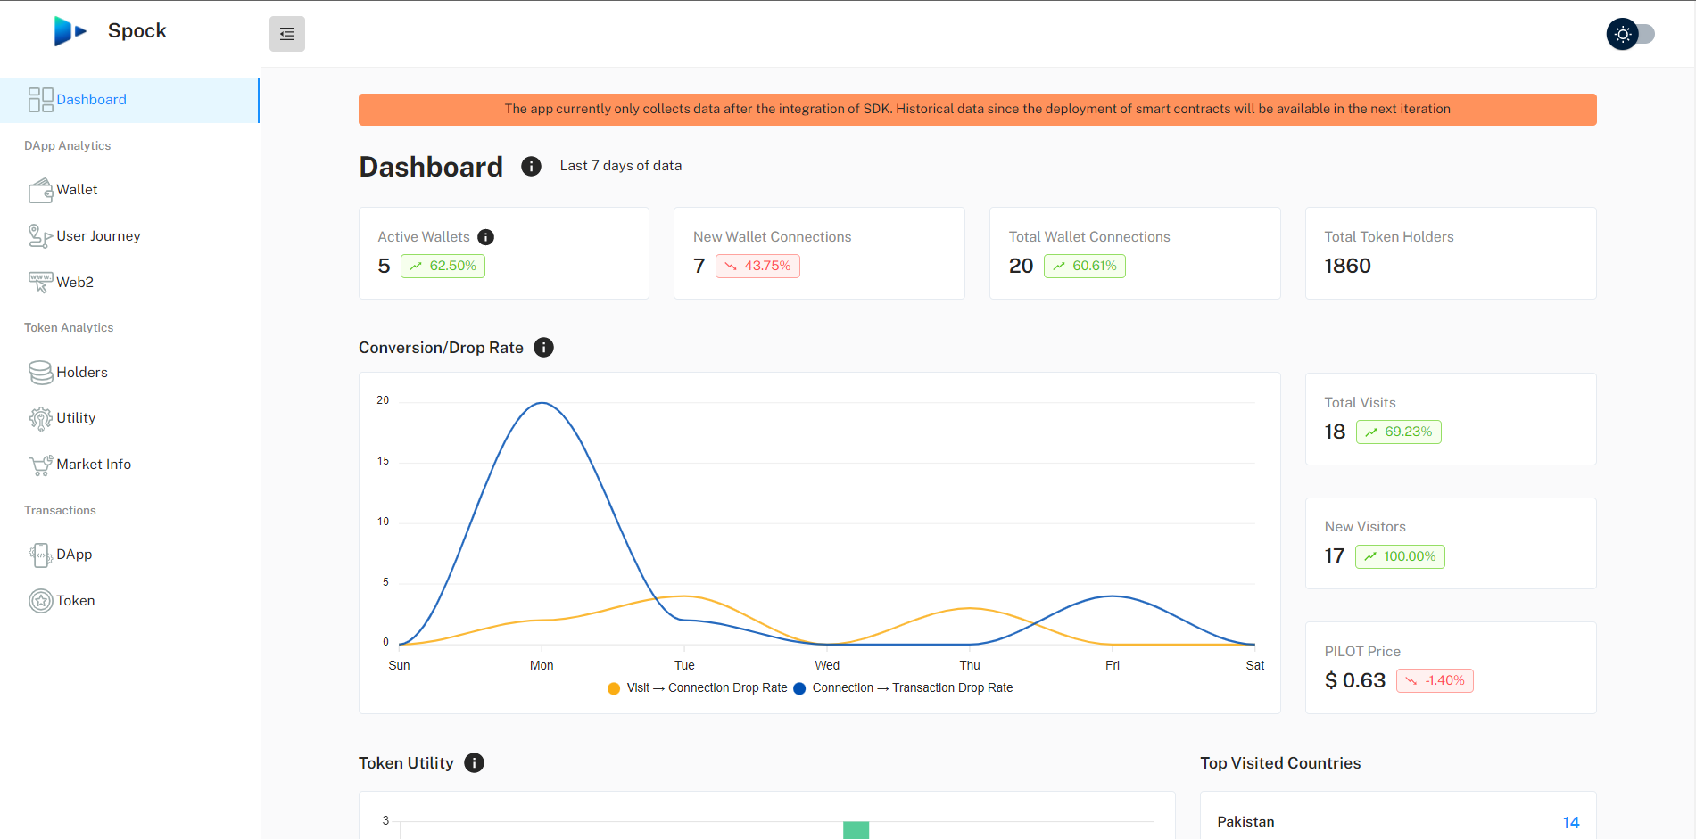Image resolution: width=1696 pixels, height=839 pixels.
Task: Collapse sidebar with the hamburger menu button
Action: [x=287, y=34]
